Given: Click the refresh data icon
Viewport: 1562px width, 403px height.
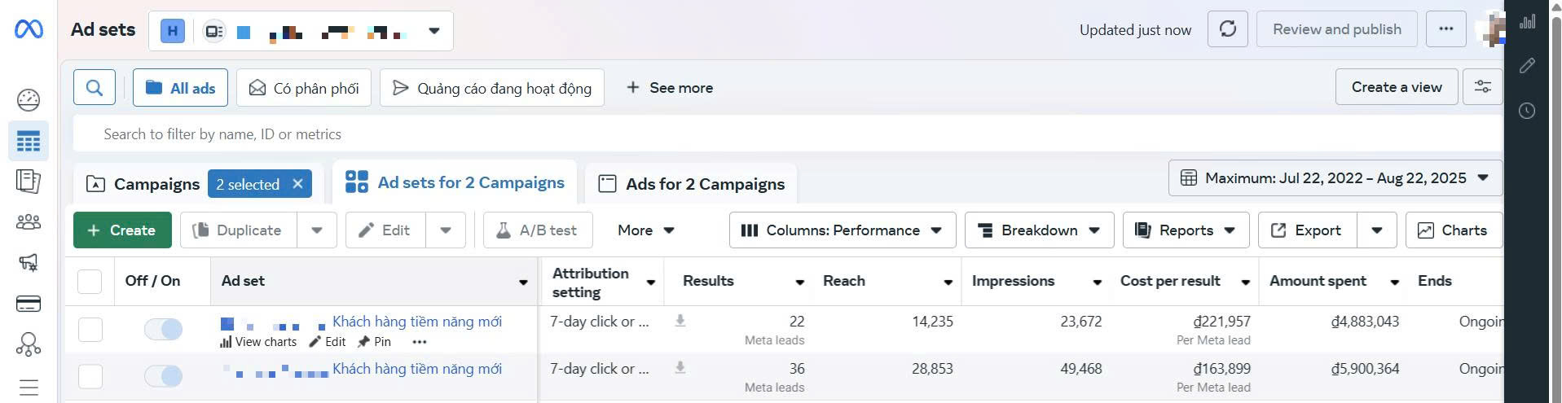Looking at the screenshot, I should click(x=1227, y=29).
